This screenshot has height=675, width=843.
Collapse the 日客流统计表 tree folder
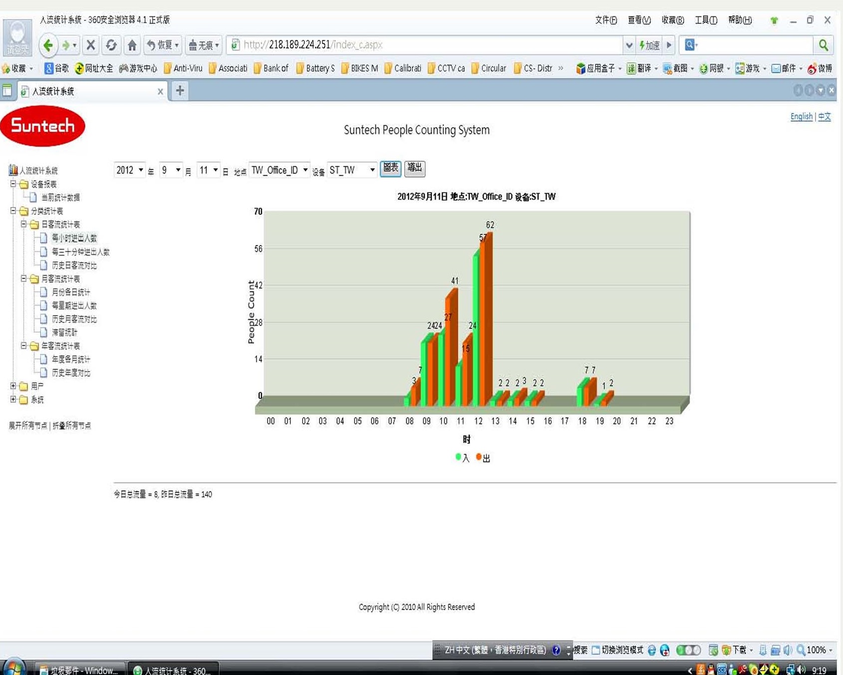pyautogui.click(x=23, y=225)
